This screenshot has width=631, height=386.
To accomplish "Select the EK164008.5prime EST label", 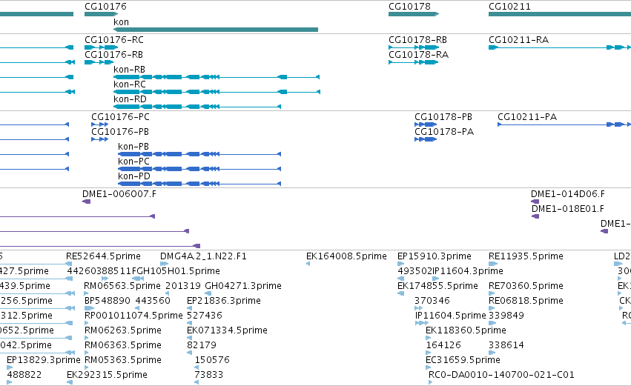I will (346, 256).
